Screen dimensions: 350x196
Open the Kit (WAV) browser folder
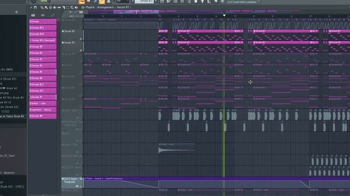click(x=7, y=70)
